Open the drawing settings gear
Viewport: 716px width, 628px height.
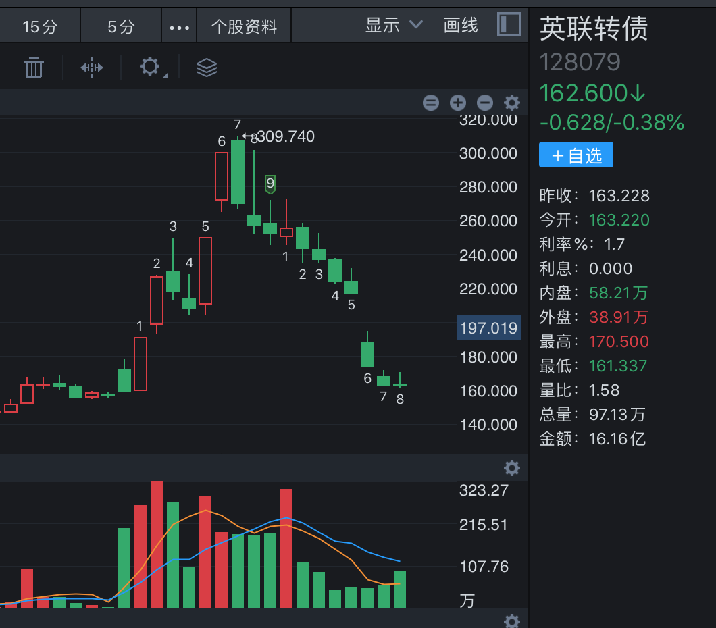(x=150, y=67)
